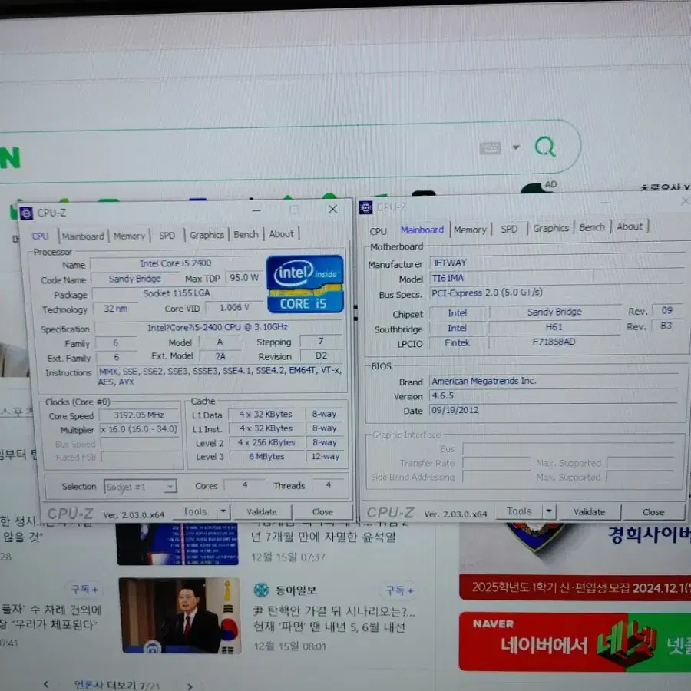
Task: Open Graphics tab in right CPU-Z window
Action: 550,228
